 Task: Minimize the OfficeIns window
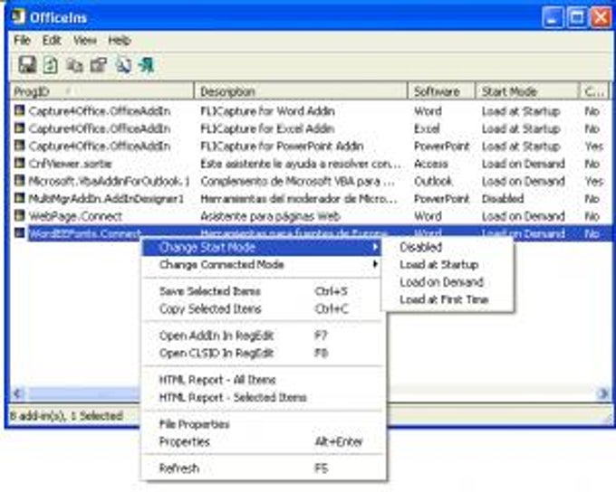point(553,18)
